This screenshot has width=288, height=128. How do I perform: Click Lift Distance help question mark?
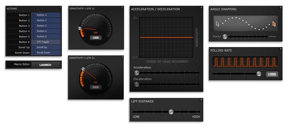click(201, 100)
